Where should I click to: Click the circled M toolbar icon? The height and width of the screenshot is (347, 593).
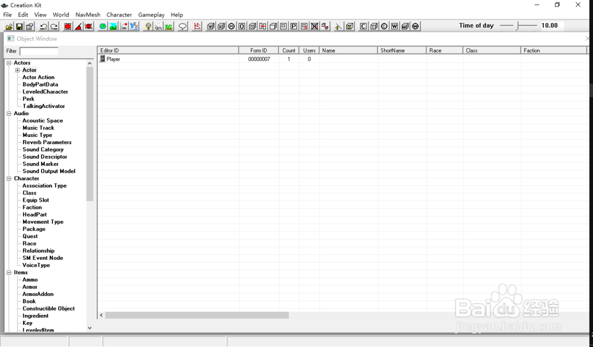tap(231, 26)
